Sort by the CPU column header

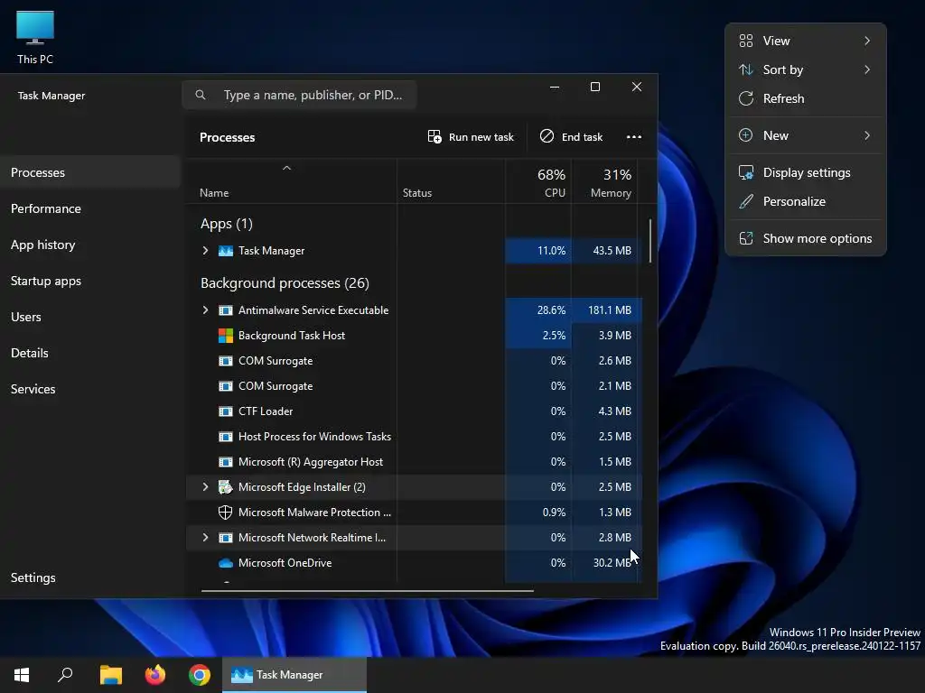[538, 182]
